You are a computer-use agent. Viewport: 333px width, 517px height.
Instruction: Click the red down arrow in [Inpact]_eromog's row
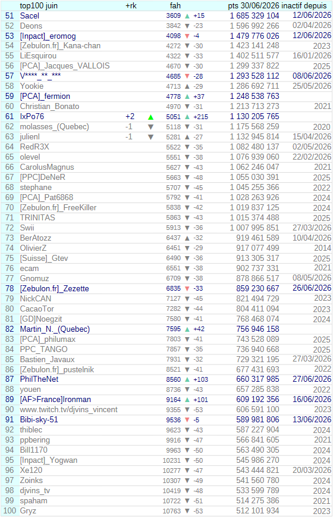pyautogui.click(x=187, y=36)
